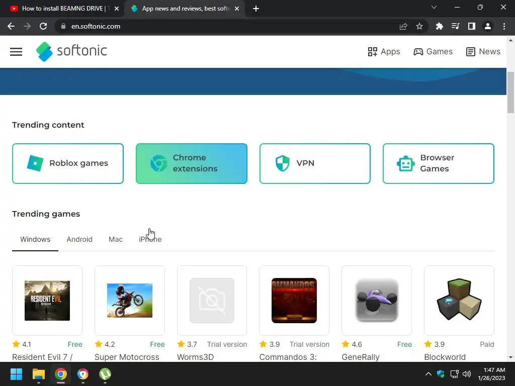Viewport: 515px width, 386px height.
Task: Click the Super Motocross title link
Action: click(127, 357)
